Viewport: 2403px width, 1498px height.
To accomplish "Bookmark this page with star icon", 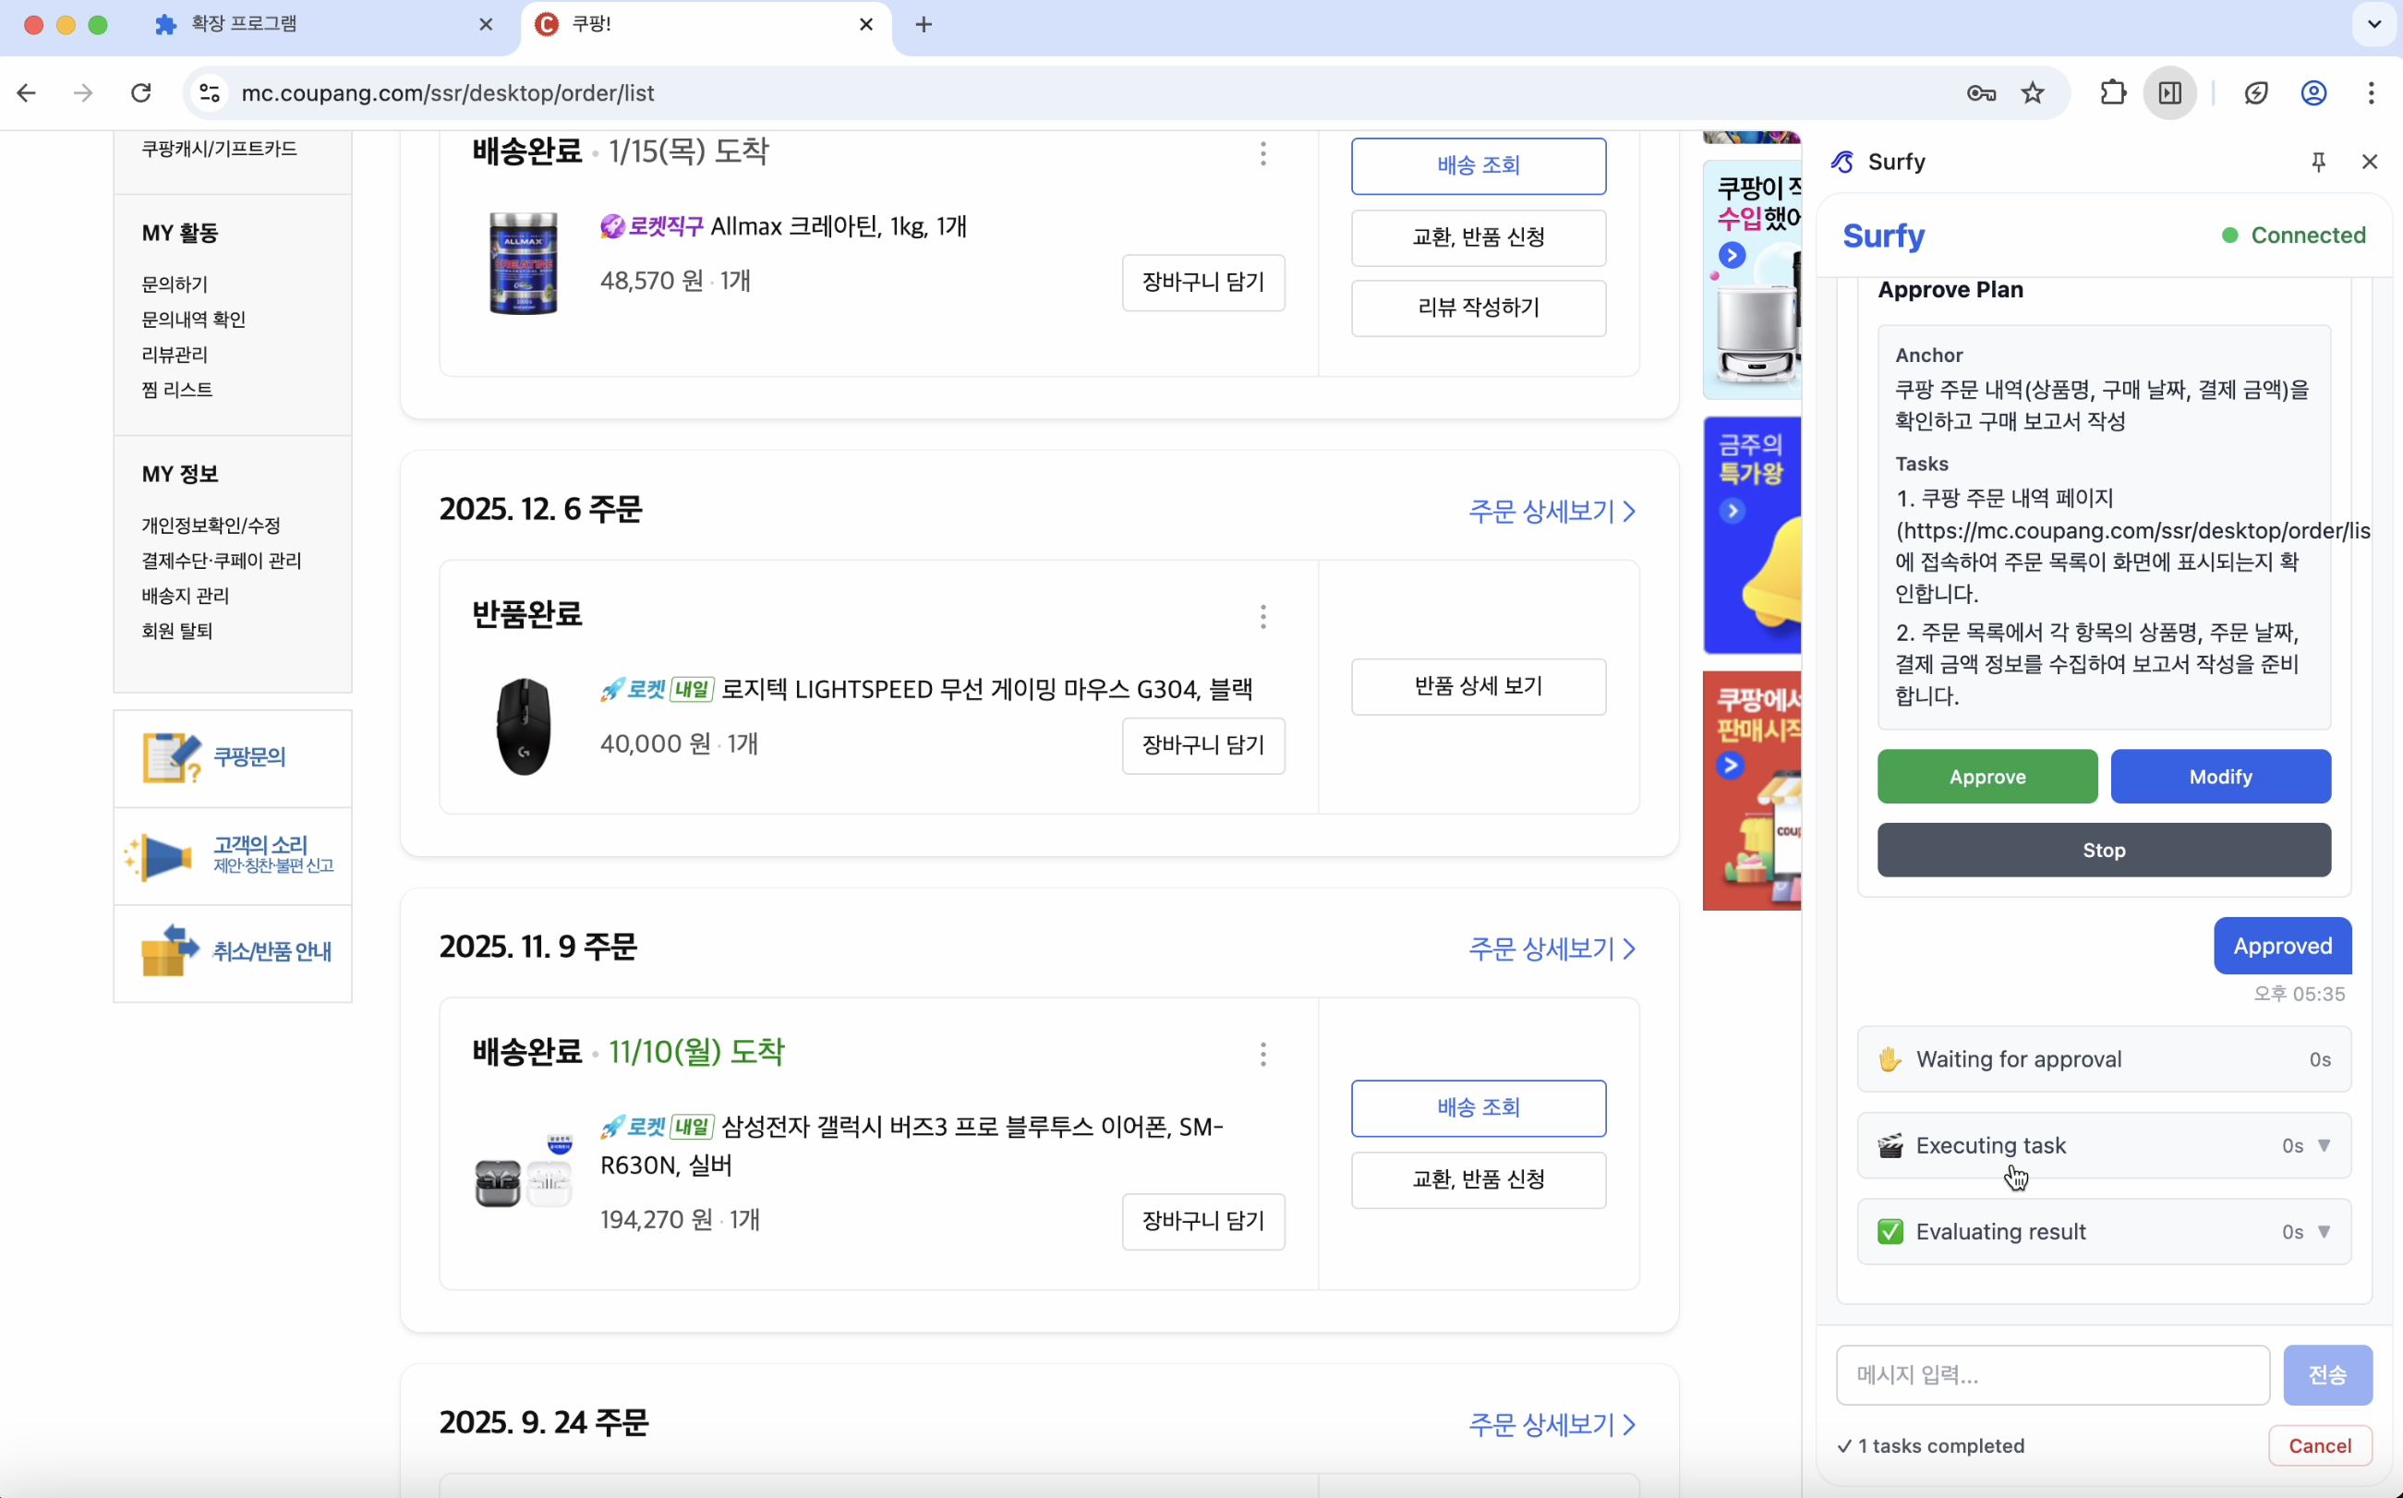I will (2033, 93).
